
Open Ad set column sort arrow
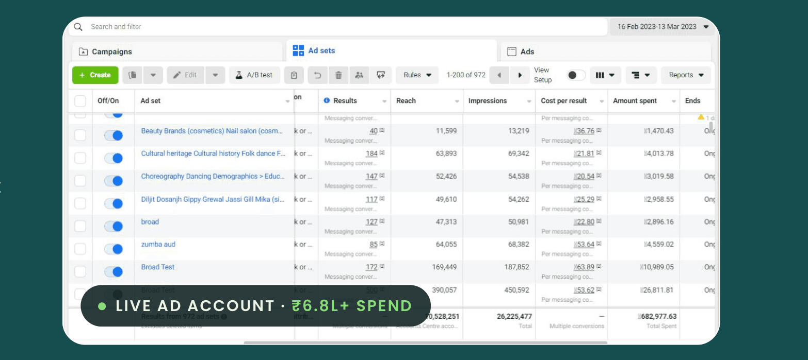(288, 101)
